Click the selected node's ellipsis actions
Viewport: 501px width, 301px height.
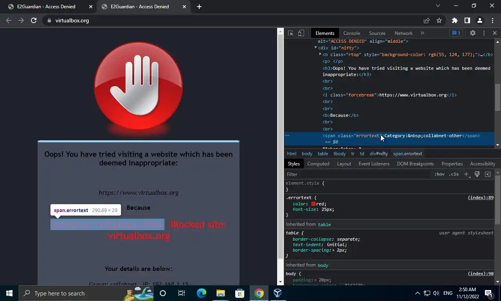click(287, 136)
